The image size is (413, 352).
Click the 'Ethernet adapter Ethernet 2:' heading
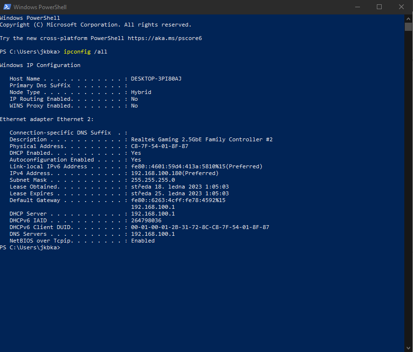(x=47, y=119)
